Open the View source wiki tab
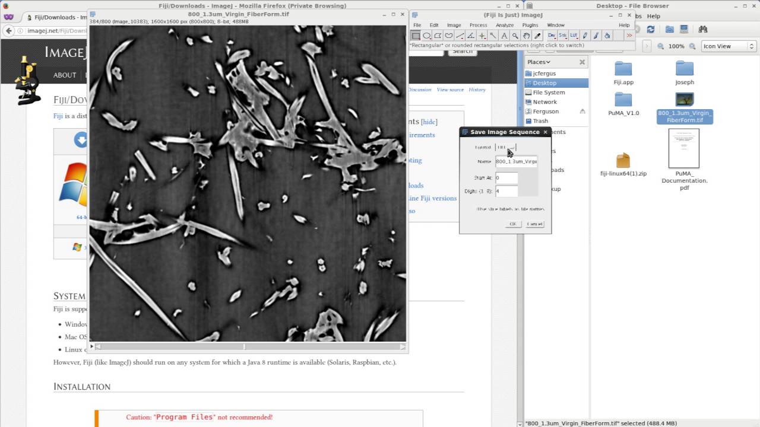The width and height of the screenshot is (760, 427). click(450, 90)
